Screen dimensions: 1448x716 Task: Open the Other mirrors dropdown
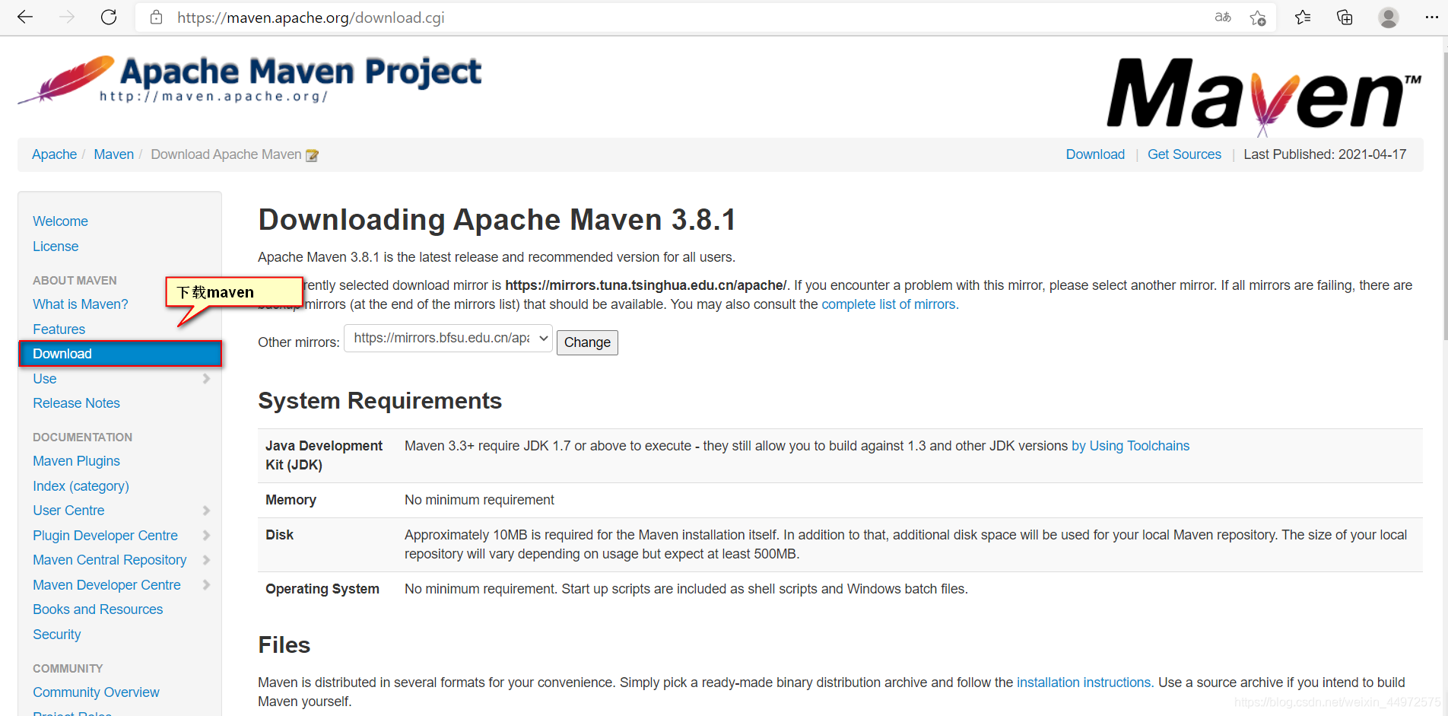449,339
